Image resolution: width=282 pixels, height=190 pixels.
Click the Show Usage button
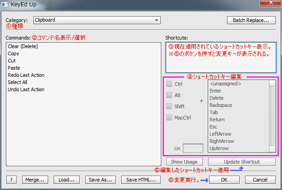pyautogui.click(x=184, y=162)
